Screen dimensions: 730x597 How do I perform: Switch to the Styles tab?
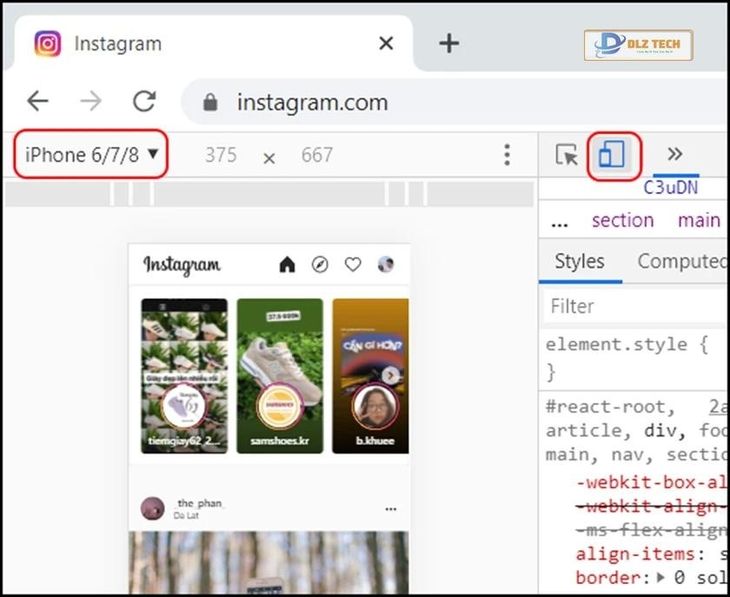pyautogui.click(x=580, y=262)
